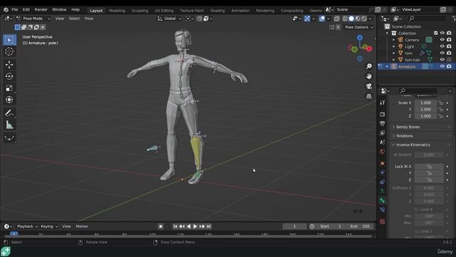Play the animation forward
This screenshot has width=456, height=257.
pos(195,226)
